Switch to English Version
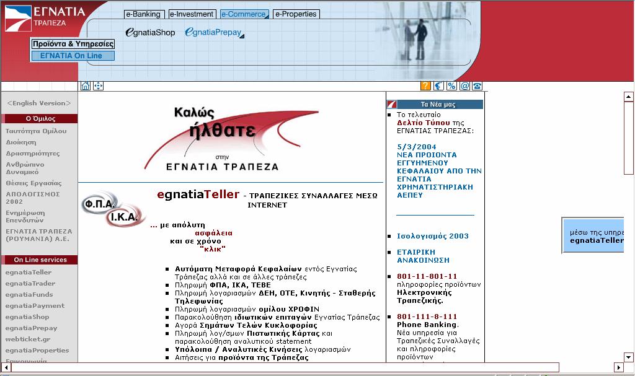This screenshot has height=376, width=635. (39, 103)
